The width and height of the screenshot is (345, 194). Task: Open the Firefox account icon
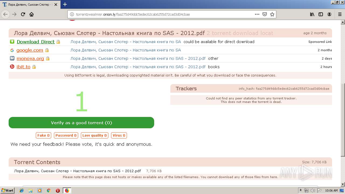[x=329, y=14]
